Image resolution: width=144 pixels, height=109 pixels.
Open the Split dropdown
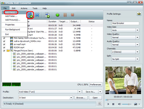(x=137, y=59)
